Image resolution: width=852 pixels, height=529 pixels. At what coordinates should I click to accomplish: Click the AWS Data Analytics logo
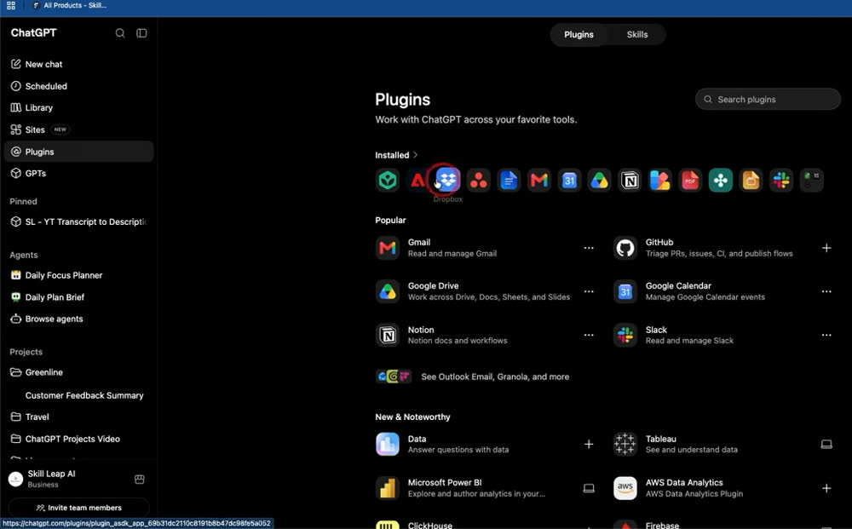(625, 488)
